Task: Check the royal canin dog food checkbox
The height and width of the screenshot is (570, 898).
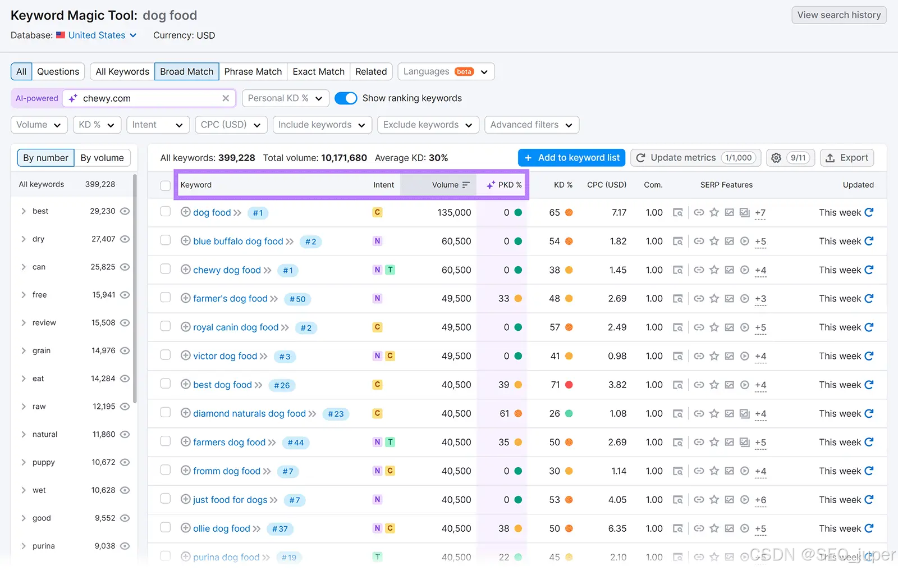Action: coord(165,326)
